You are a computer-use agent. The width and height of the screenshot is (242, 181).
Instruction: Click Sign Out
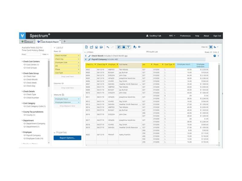pyautogui.click(x=217, y=36)
